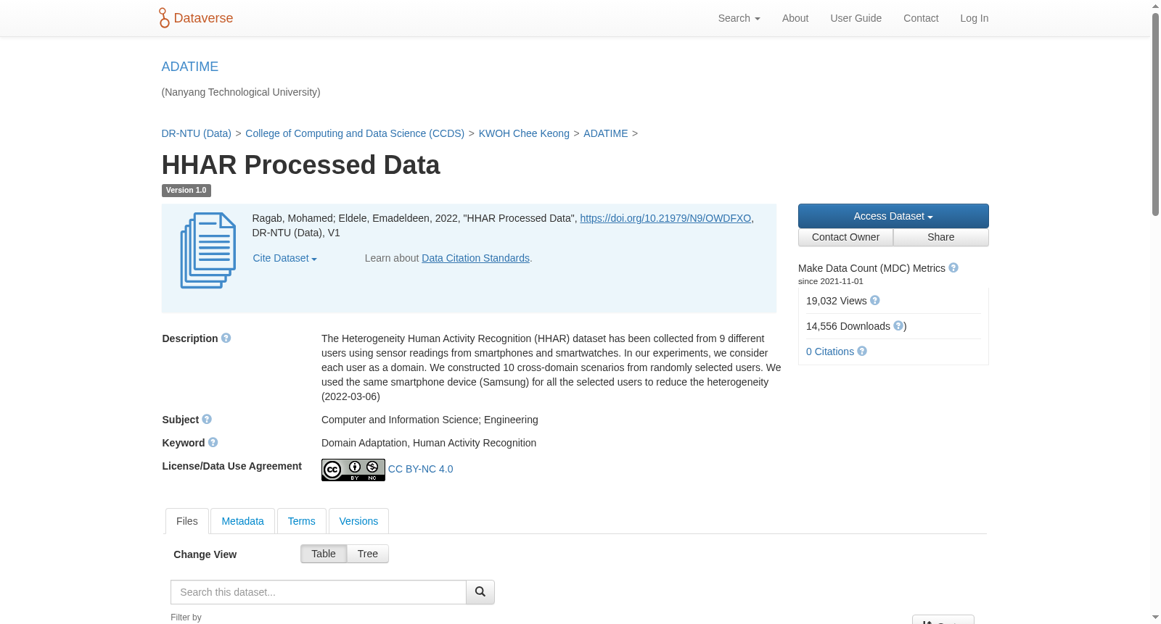Switch to Table view
The width and height of the screenshot is (1161, 624).
coord(324,554)
